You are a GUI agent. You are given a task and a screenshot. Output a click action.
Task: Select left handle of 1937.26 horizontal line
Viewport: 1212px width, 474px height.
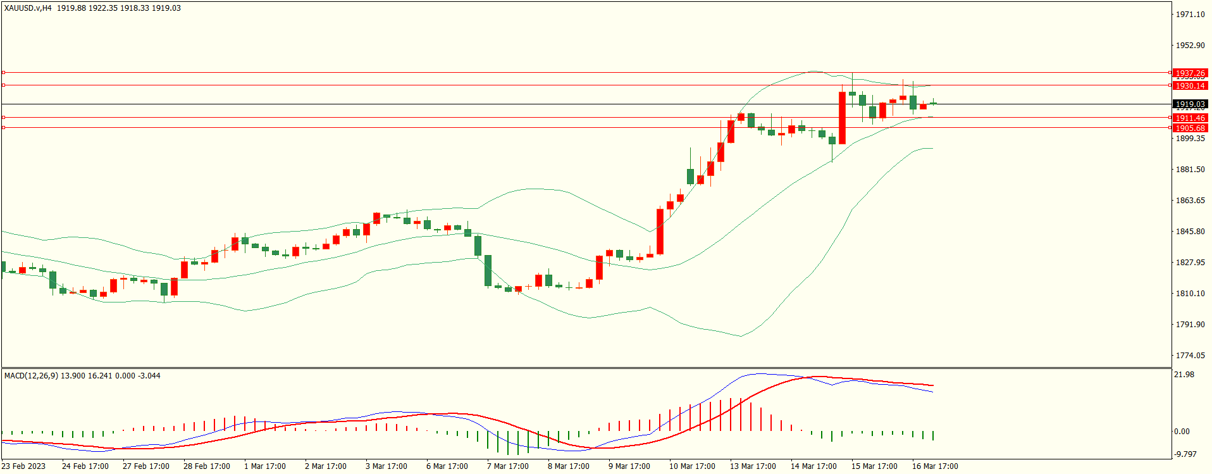[x=3, y=73]
